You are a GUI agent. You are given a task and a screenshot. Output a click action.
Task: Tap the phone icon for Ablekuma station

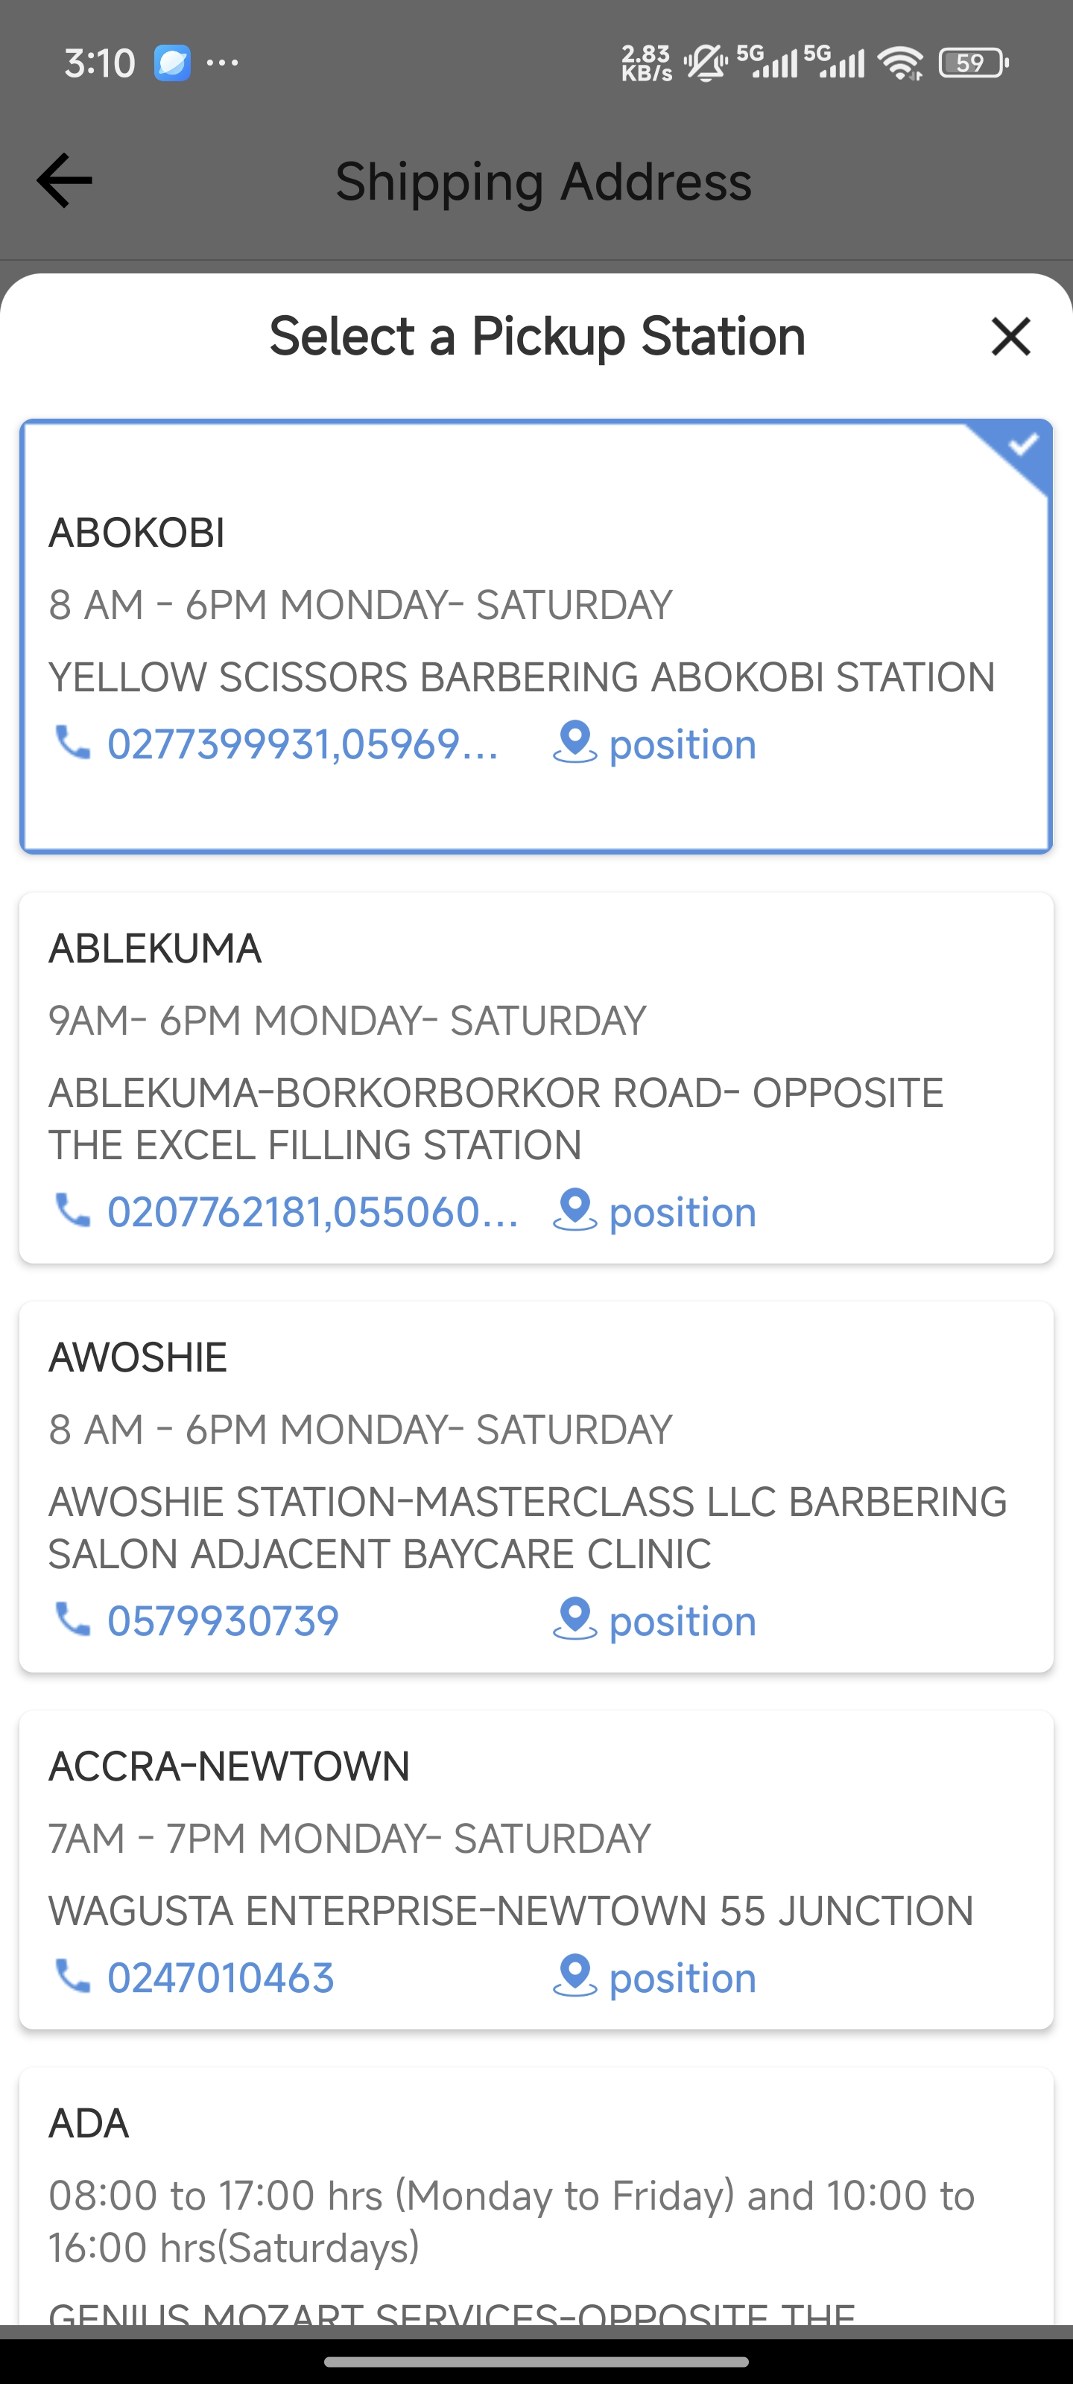click(72, 1211)
